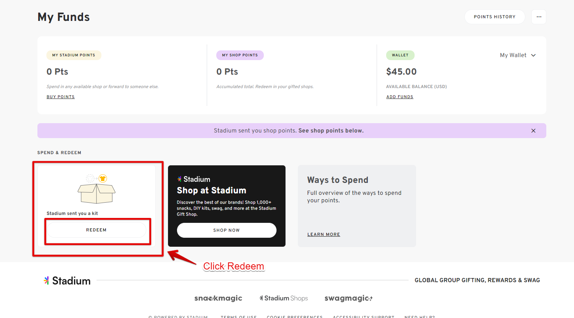Click the Redeem button for your kit
574x318 pixels.
(97, 230)
